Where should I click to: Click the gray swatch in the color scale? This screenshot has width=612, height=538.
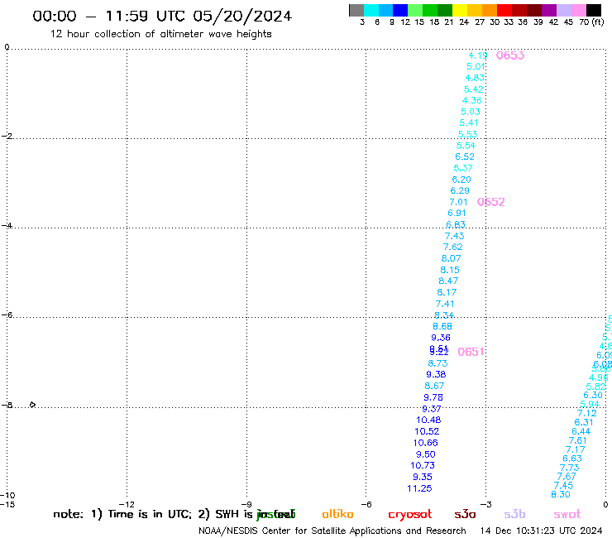356,10
